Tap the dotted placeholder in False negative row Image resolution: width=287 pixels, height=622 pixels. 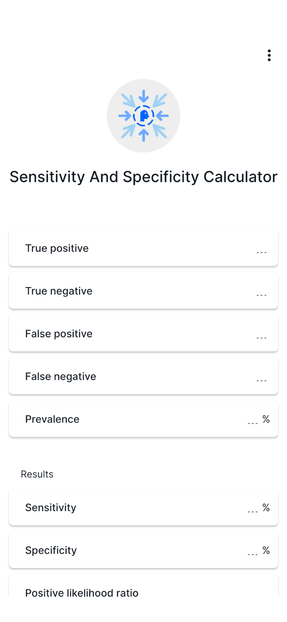pos(261,380)
